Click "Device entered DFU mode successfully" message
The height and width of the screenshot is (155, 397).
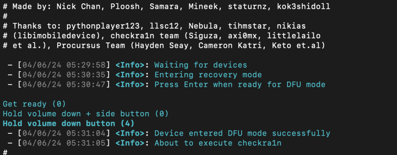click(242, 133)
